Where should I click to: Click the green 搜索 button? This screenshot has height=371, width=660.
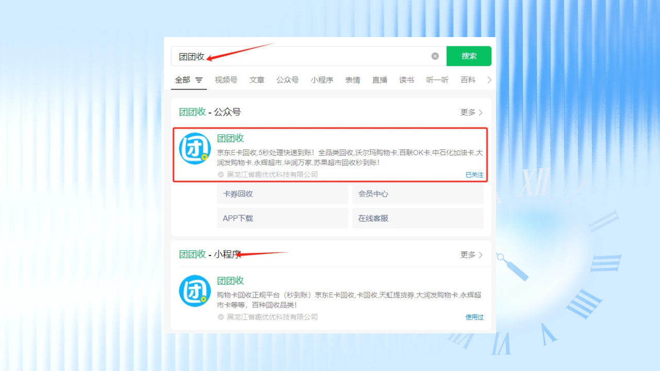(x=469, y=56)
